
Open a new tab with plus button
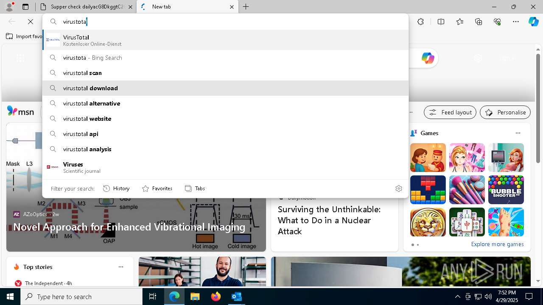(246, 7)
